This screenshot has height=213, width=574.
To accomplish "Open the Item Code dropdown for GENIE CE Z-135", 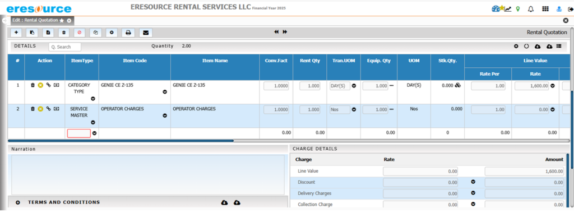I will pyautogui.click(x=165, y=91).
